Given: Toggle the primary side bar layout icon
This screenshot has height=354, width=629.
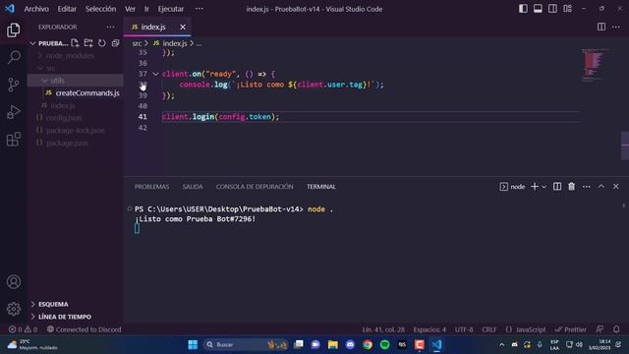Looking at the screenshot, I should click(x=523, y=9).
